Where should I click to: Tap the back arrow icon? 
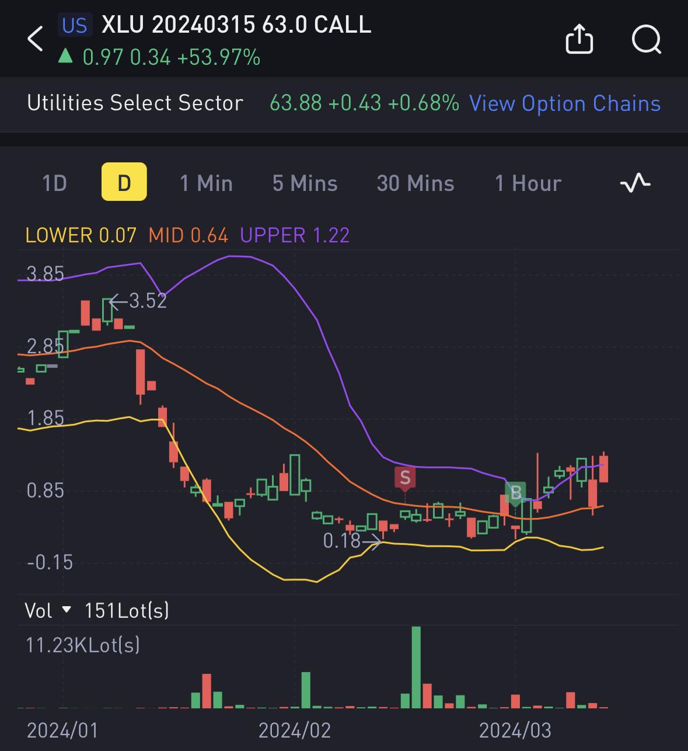pos(36,39)
